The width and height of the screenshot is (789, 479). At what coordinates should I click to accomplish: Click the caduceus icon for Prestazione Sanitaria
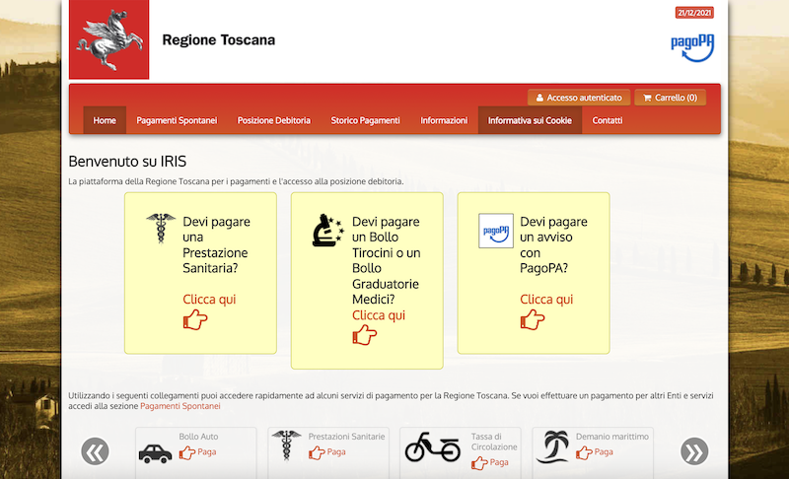pos(159,229)
